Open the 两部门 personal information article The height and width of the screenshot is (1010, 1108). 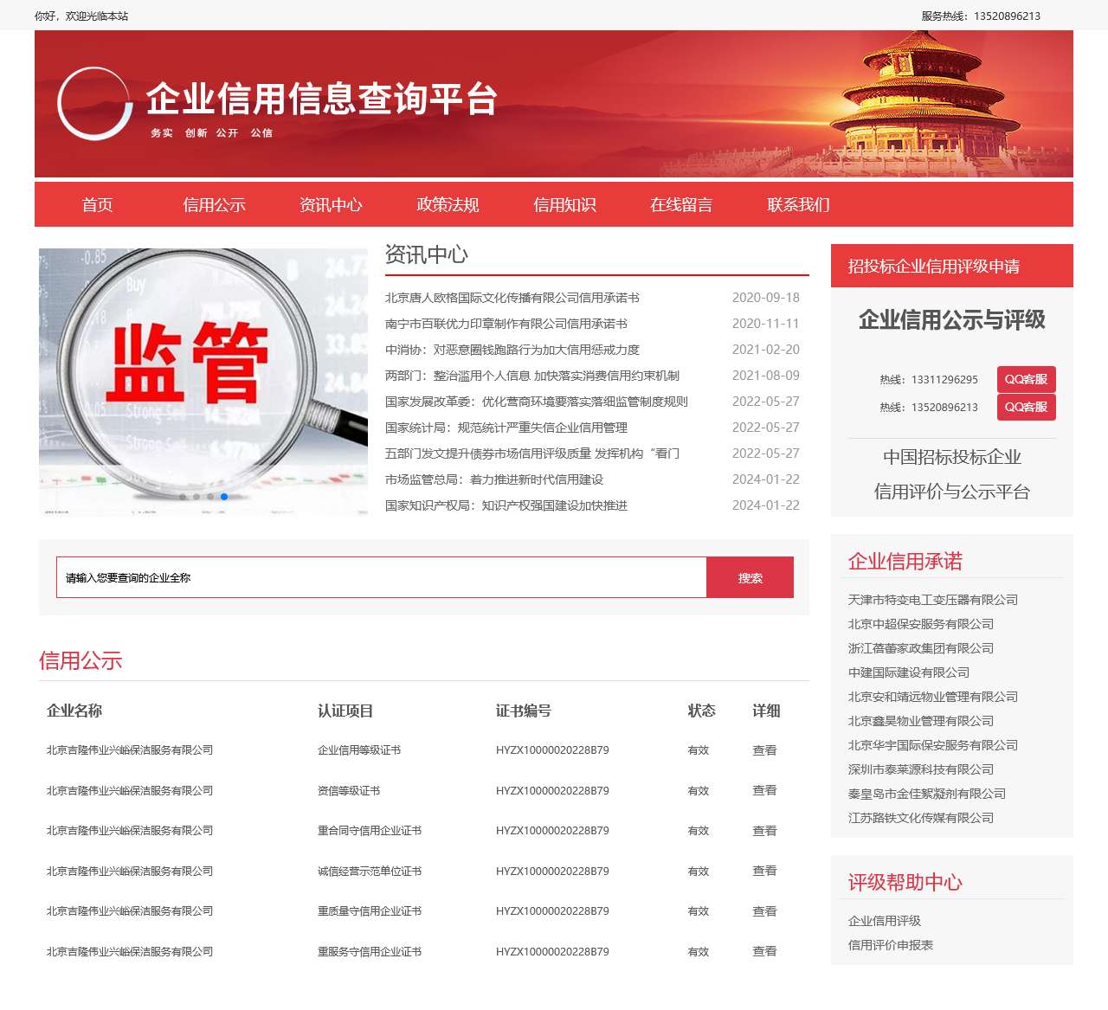(532, 376)
